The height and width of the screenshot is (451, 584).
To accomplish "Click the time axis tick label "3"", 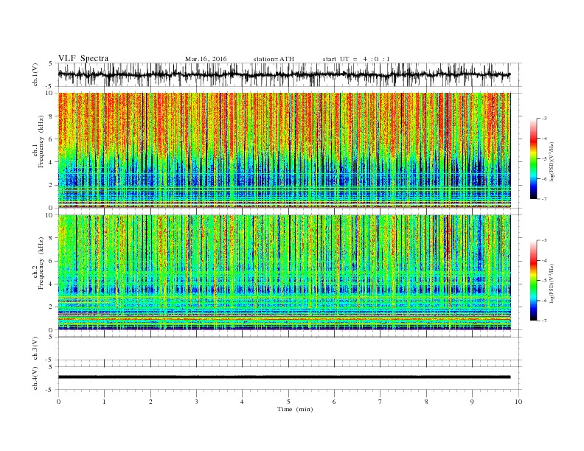I will click(x=196, y=402).
